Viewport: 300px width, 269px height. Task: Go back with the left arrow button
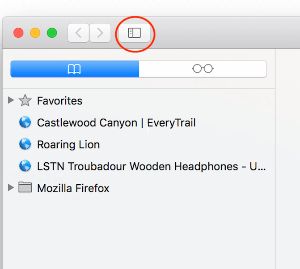click(x=78, y=33)
